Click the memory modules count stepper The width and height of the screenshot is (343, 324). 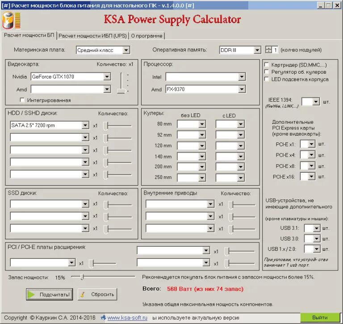pos(268,50)
